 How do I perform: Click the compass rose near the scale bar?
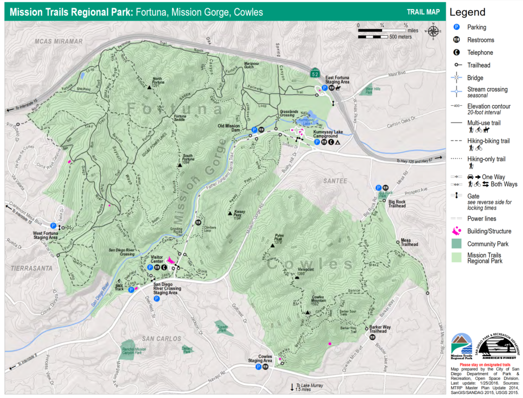(x=432, y=32)
